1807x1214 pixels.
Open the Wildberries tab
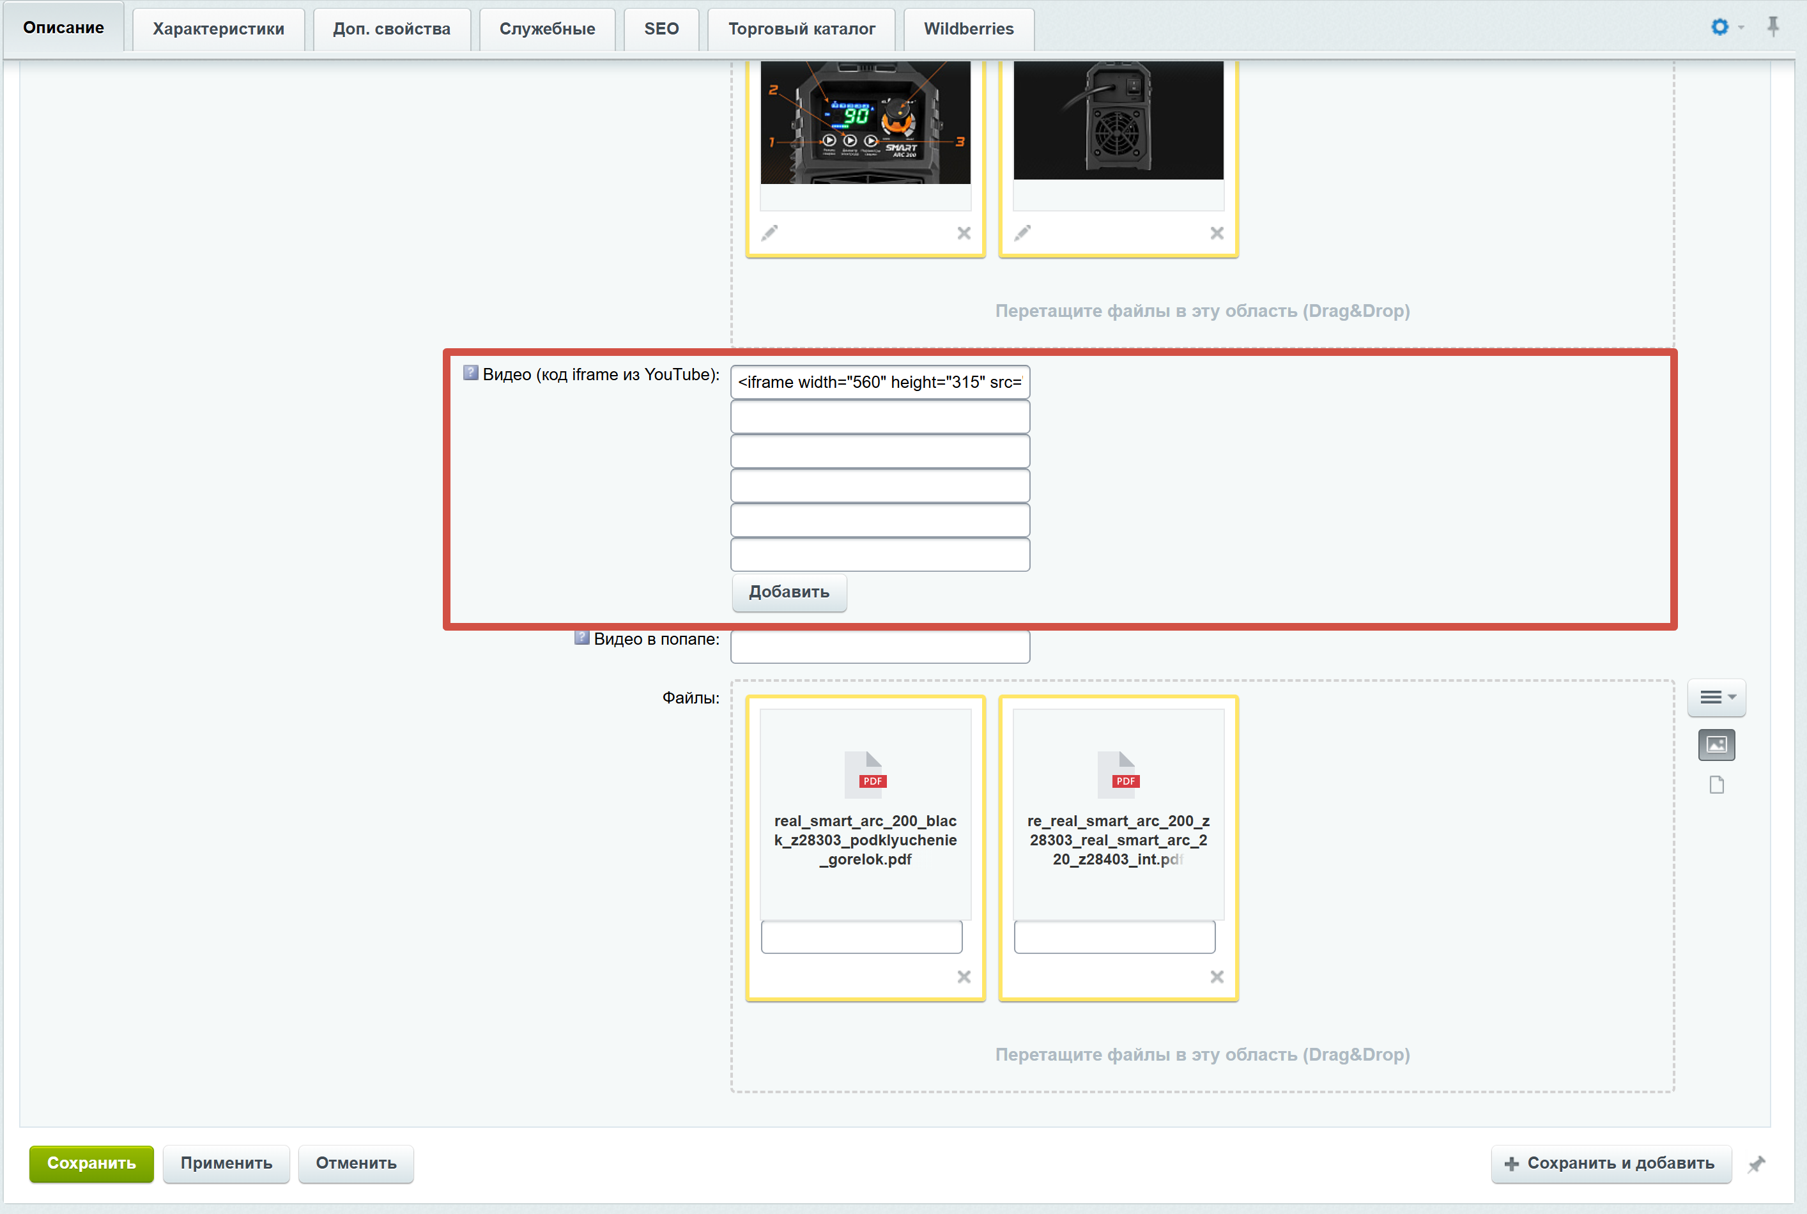tap(968, 29)
